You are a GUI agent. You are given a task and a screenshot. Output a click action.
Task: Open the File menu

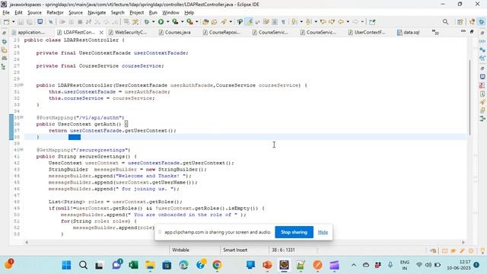coord(6,12)
